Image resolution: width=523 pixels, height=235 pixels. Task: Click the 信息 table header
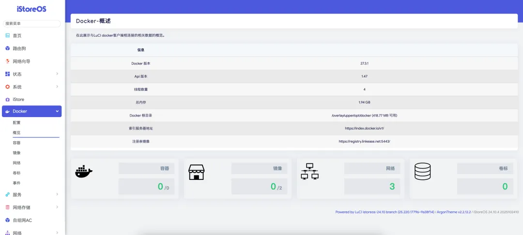141,50
